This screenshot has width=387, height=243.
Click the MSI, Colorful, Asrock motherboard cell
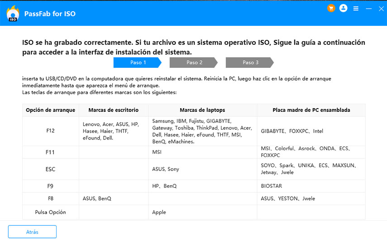(x=311, y=152)
